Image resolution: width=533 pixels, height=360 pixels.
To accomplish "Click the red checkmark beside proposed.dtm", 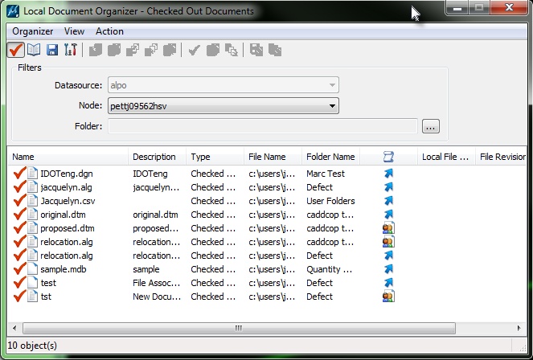I will pyautogui.click(x=19, y=227).
